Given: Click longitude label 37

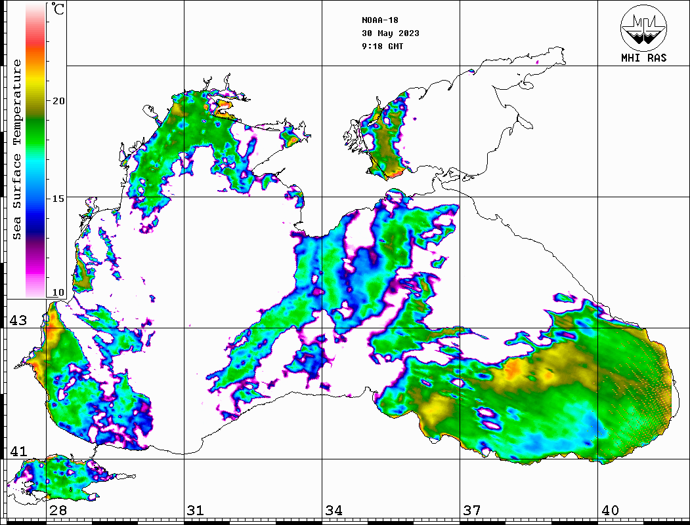Looking at the screenshot, I should pyautogui.click(x=472, y=510).
